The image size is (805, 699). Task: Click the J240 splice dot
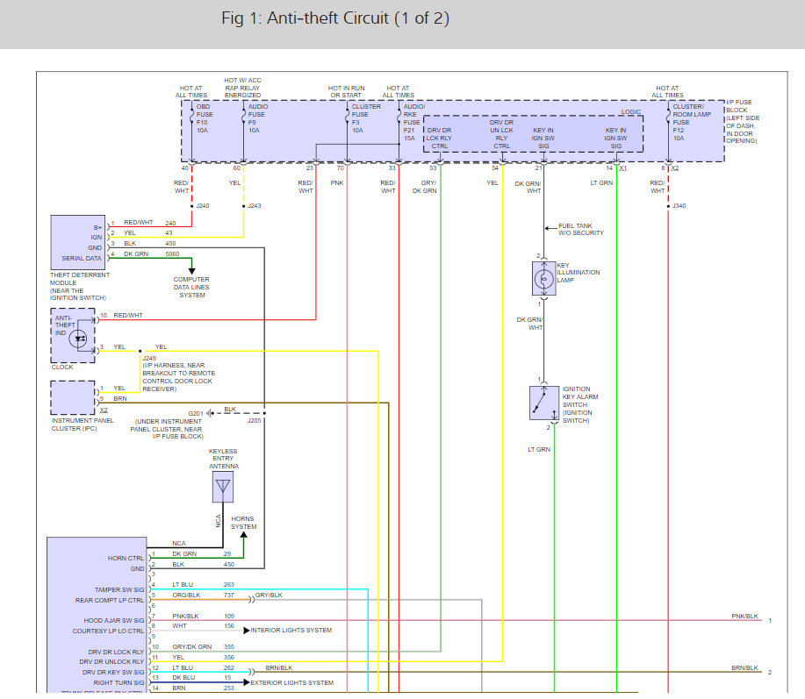tap(192, 206)
